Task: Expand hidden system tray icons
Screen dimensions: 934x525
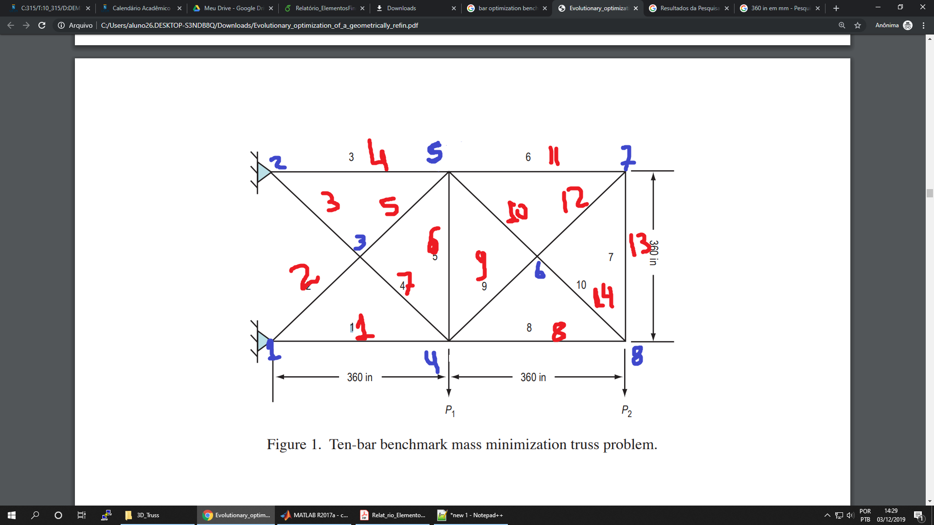Action: [x=827, y=515]
